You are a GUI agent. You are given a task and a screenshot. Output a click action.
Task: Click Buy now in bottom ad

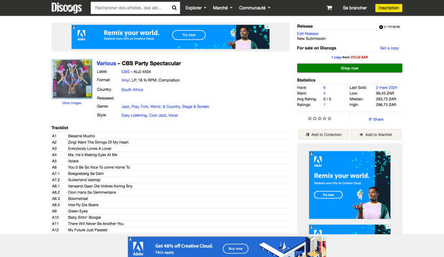pyautogui.click(x=235, y=249)
